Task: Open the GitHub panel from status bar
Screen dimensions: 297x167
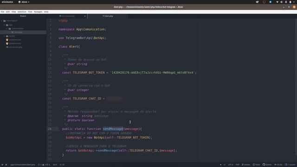Action: click(x=267, y=165)
